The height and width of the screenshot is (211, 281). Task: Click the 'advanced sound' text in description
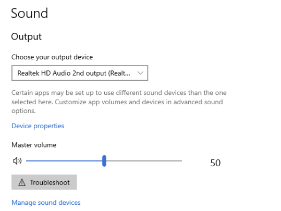pos(198,102)
